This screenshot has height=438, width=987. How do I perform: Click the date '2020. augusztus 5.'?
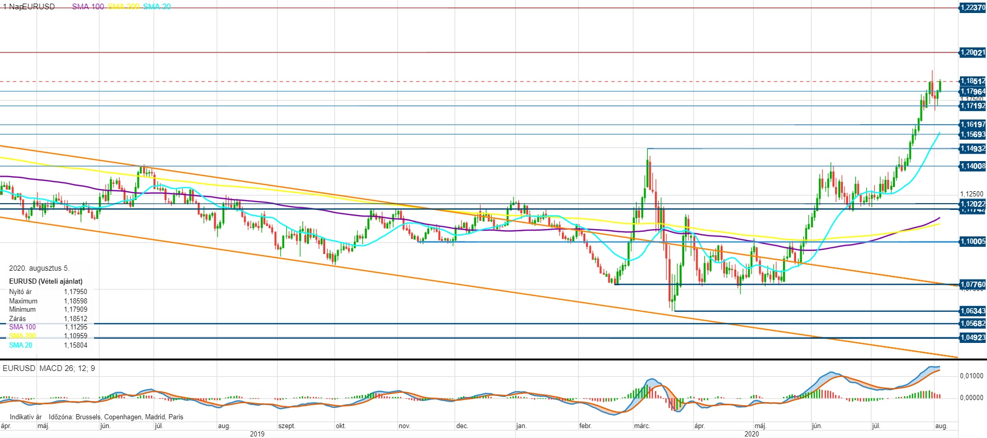tap(39, 268)
